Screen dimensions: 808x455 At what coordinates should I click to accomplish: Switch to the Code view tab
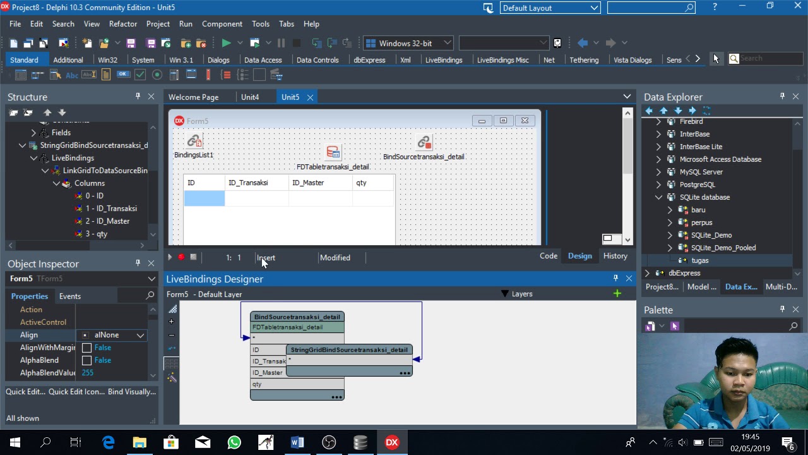[549, 256]
